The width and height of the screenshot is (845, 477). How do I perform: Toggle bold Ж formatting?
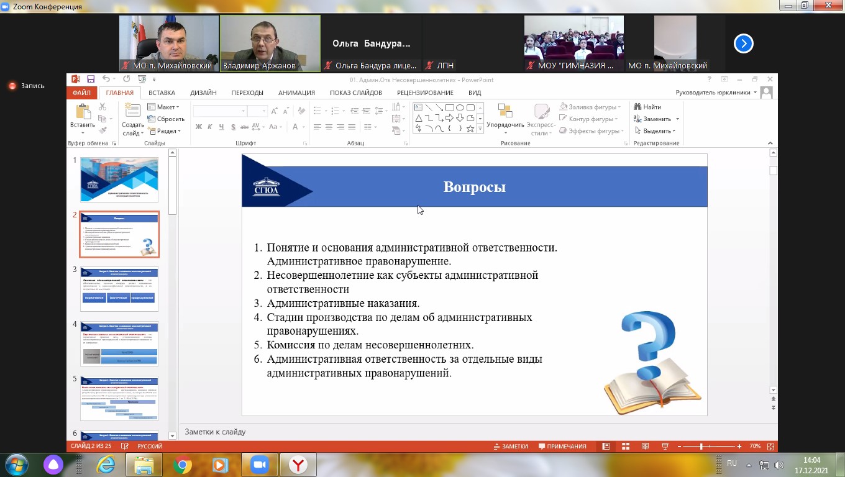[x=199, y=127]
